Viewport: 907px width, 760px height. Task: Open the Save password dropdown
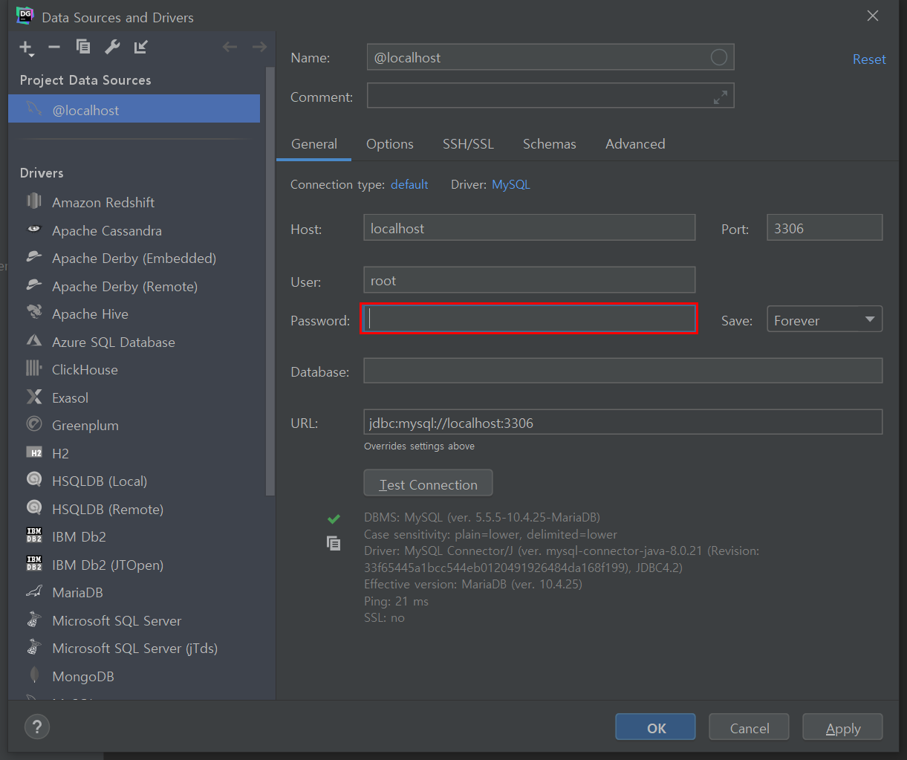click(x=825, y=319)
